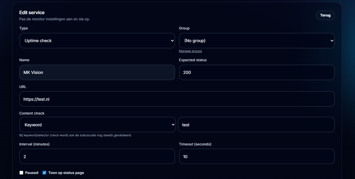Click the Group dropdown chevron arrow
The image size is (355, 179).
pos(332,41)
